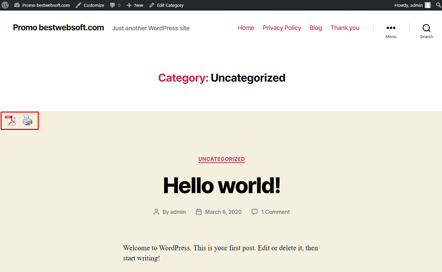The width and height of the screenshot is (442, 272).
Task: Open the comments bubble in admin bar
Action: click(115, 5)
